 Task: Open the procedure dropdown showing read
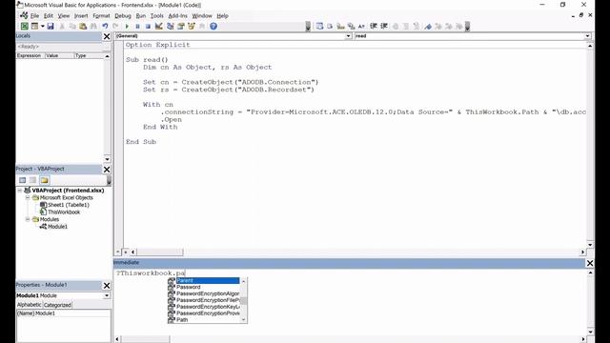[587, 36]
